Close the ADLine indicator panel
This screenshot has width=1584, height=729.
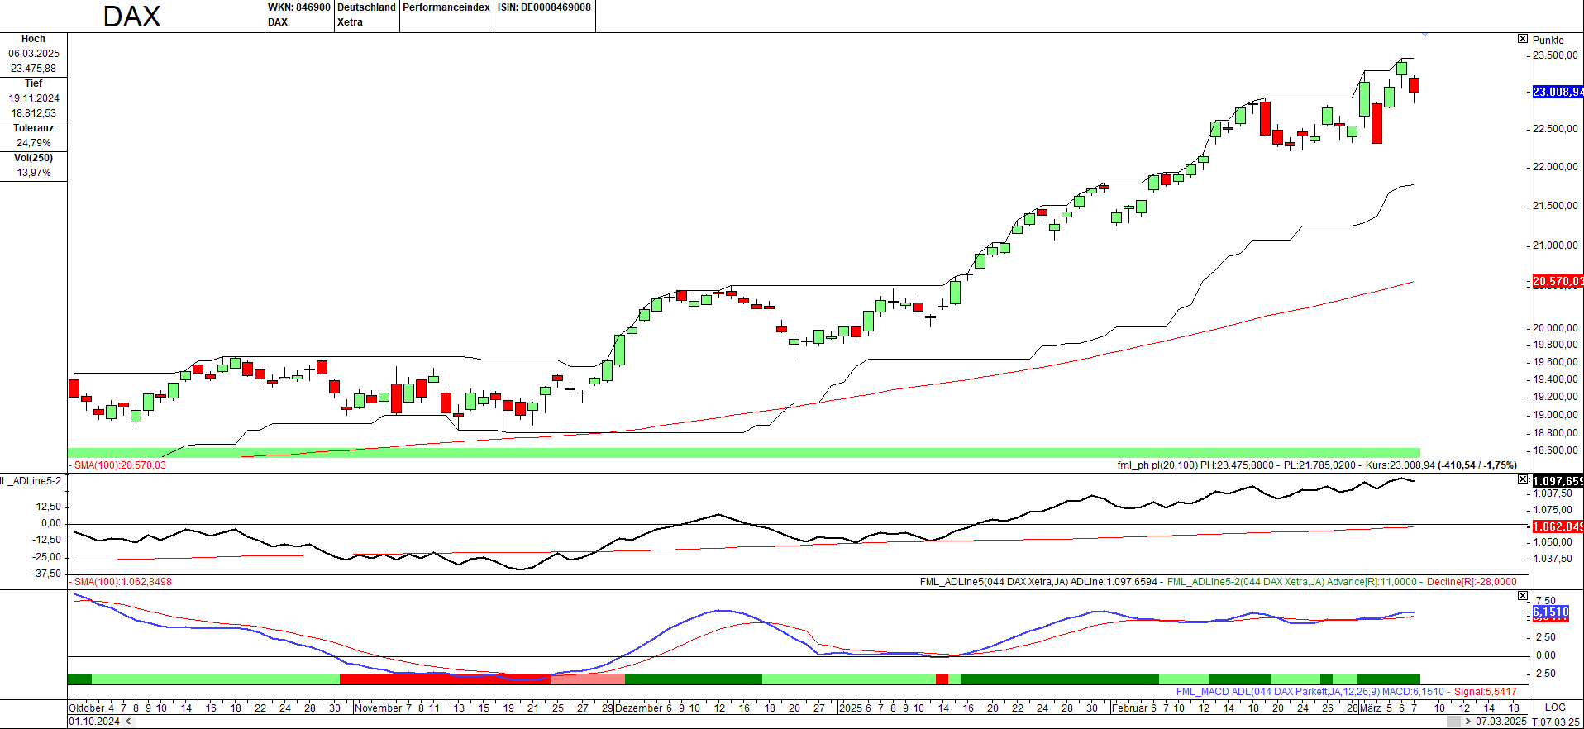(x=1523, y=479)
